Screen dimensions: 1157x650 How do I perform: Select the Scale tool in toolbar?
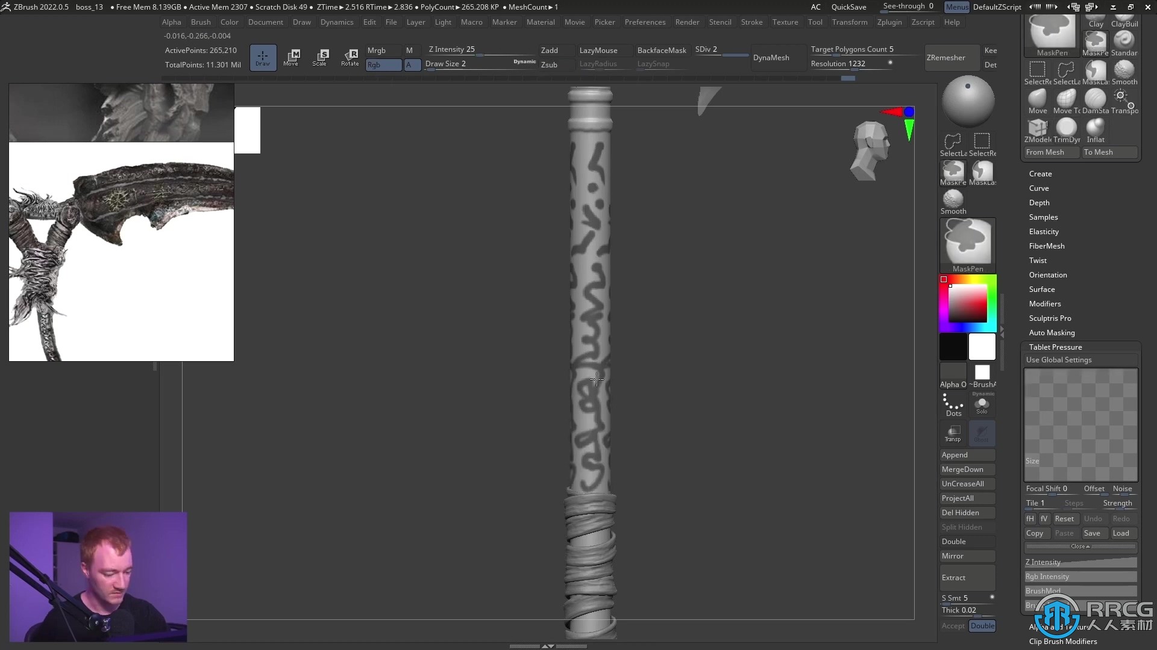click(x=322, y=57)
